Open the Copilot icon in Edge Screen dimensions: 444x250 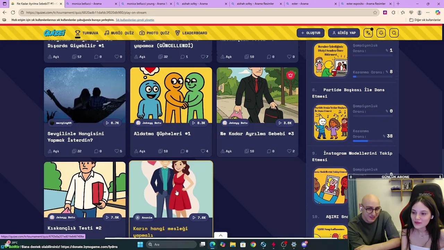click(x=438, y=12)
